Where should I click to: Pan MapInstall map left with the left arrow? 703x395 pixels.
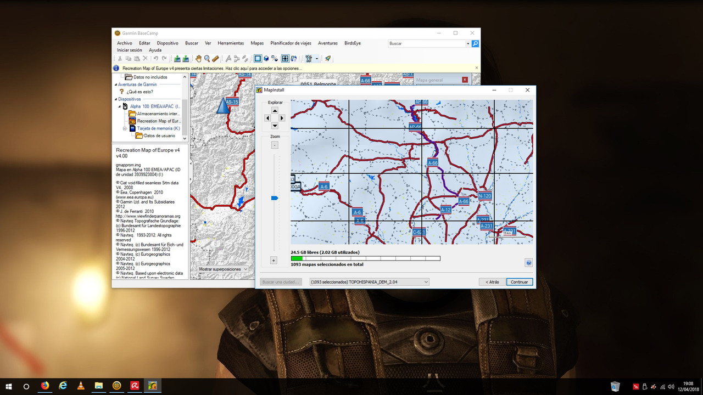267,118
